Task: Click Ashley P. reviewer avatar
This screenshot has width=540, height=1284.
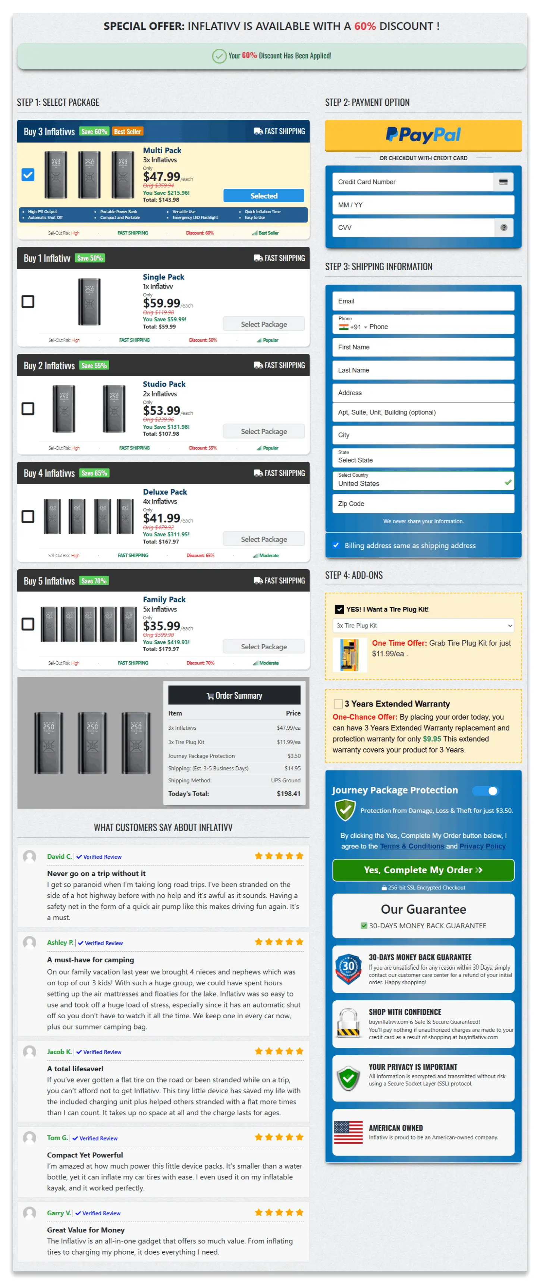Action: (30, 942)
